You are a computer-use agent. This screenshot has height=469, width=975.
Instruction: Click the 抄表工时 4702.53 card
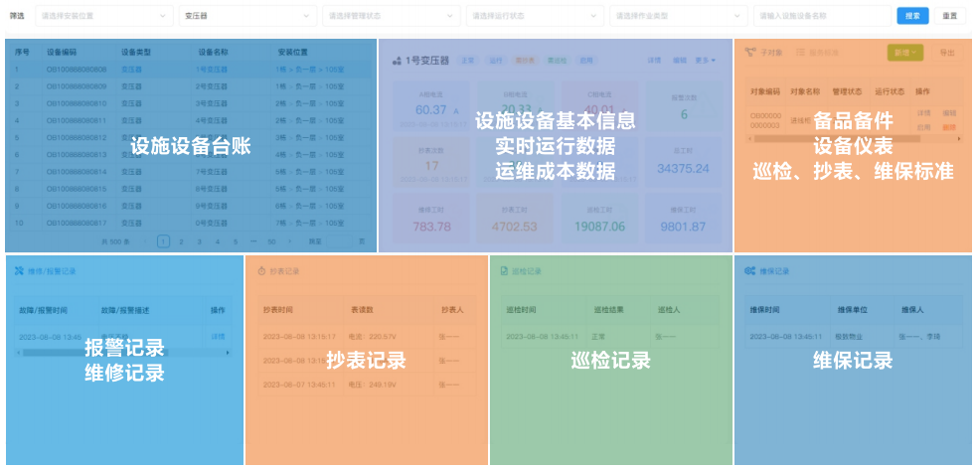pos(515,219)
